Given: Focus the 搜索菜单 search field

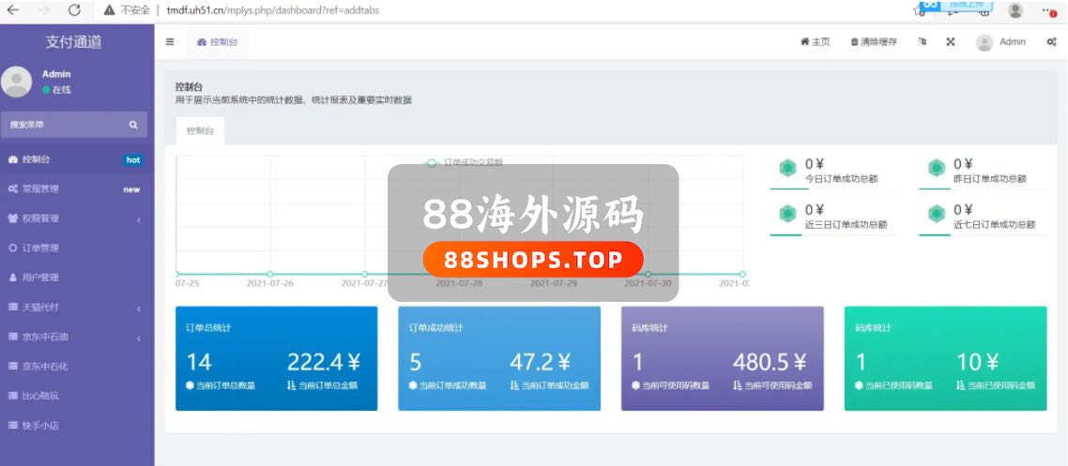Looking at the screenshot, I should 61,125.
